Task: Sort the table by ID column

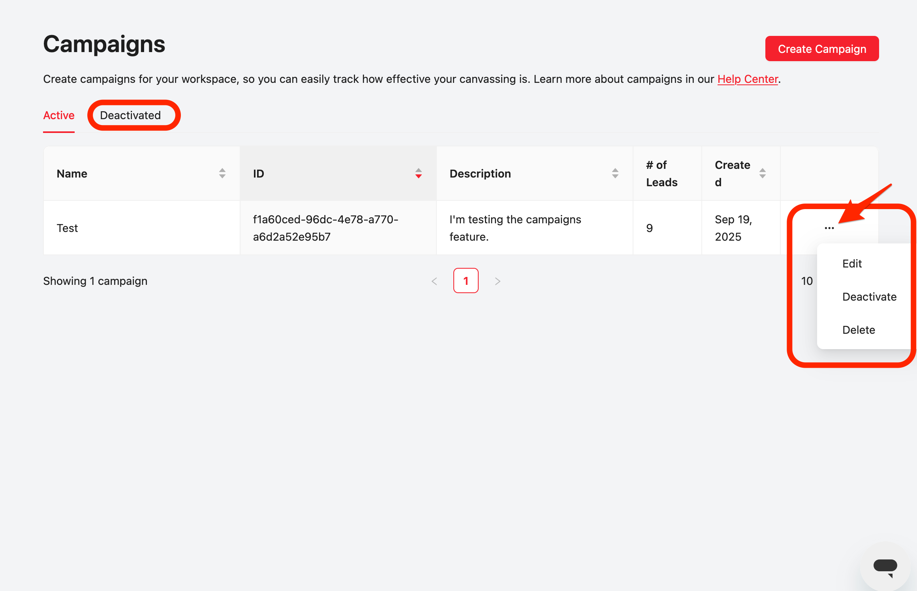Action: pos(418,173)
